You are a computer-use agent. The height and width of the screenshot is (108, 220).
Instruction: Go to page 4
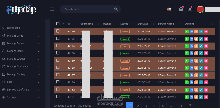pyautogui.click(x=155, y=105)
